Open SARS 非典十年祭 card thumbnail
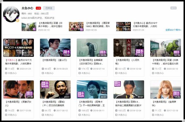The height and width of the screenshot is (122, 185). click(166, 48)
